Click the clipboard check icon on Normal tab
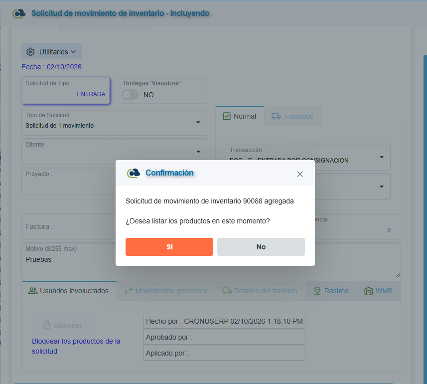The width and height of the screenshot is (427, 384). point(227,116)
